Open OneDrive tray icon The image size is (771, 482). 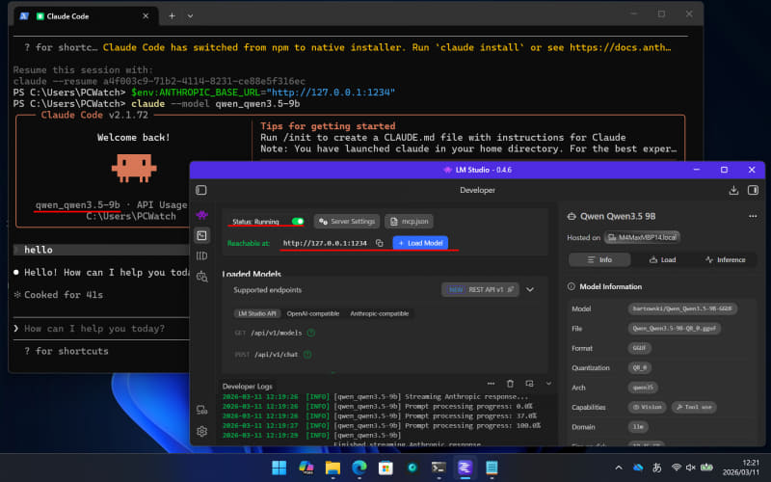pos(638,468)
